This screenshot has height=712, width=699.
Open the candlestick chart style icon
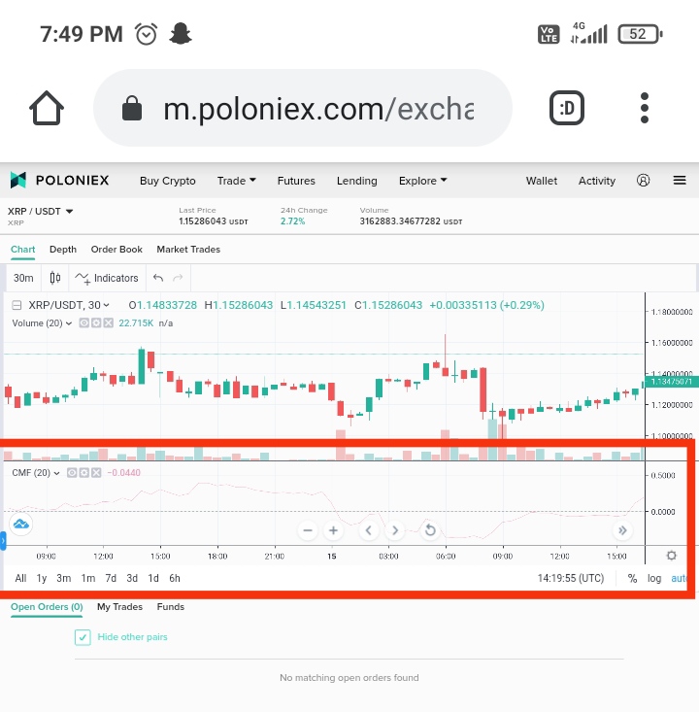(x=55, y=278)
